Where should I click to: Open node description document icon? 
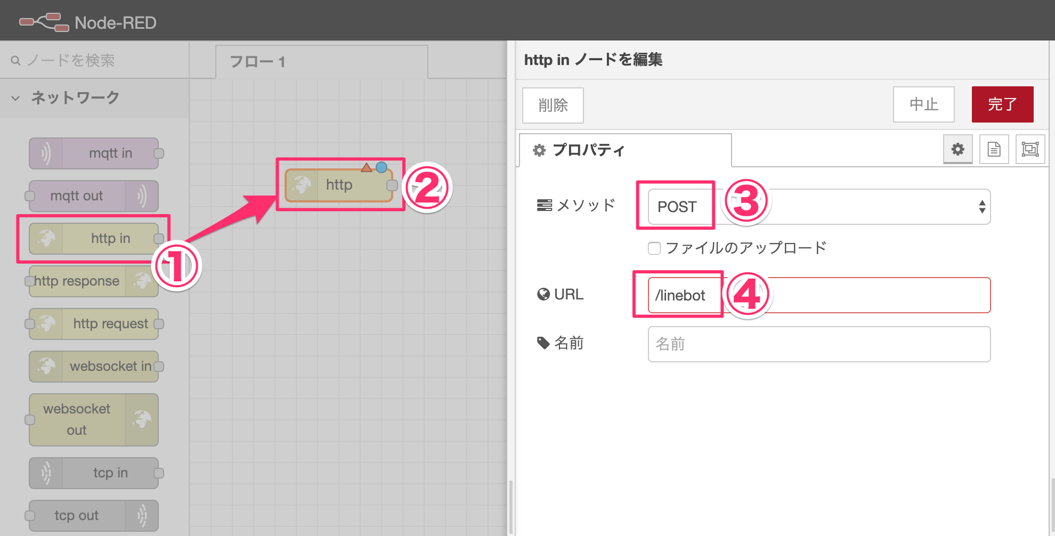click(x=994, y=149)
